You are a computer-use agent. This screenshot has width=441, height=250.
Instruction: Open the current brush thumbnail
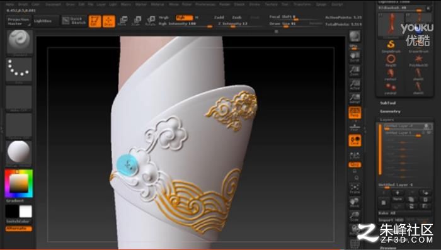click(x=19, y=42)
